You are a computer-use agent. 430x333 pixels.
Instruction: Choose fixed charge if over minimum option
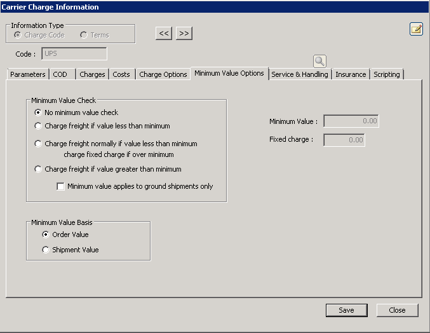pos(39,144)
